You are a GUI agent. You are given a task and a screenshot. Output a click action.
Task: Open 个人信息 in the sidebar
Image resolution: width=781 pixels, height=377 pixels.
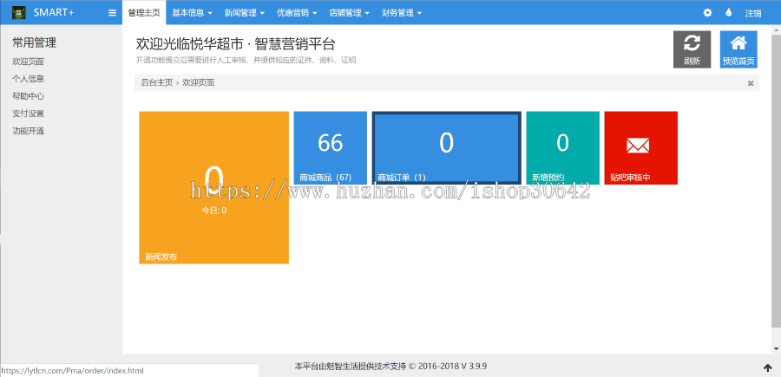29,79
